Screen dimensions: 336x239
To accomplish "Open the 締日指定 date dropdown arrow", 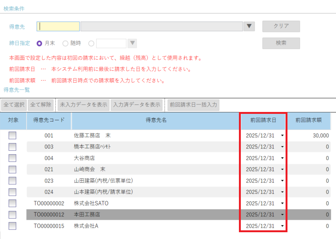I will click(x=132, y=43).
